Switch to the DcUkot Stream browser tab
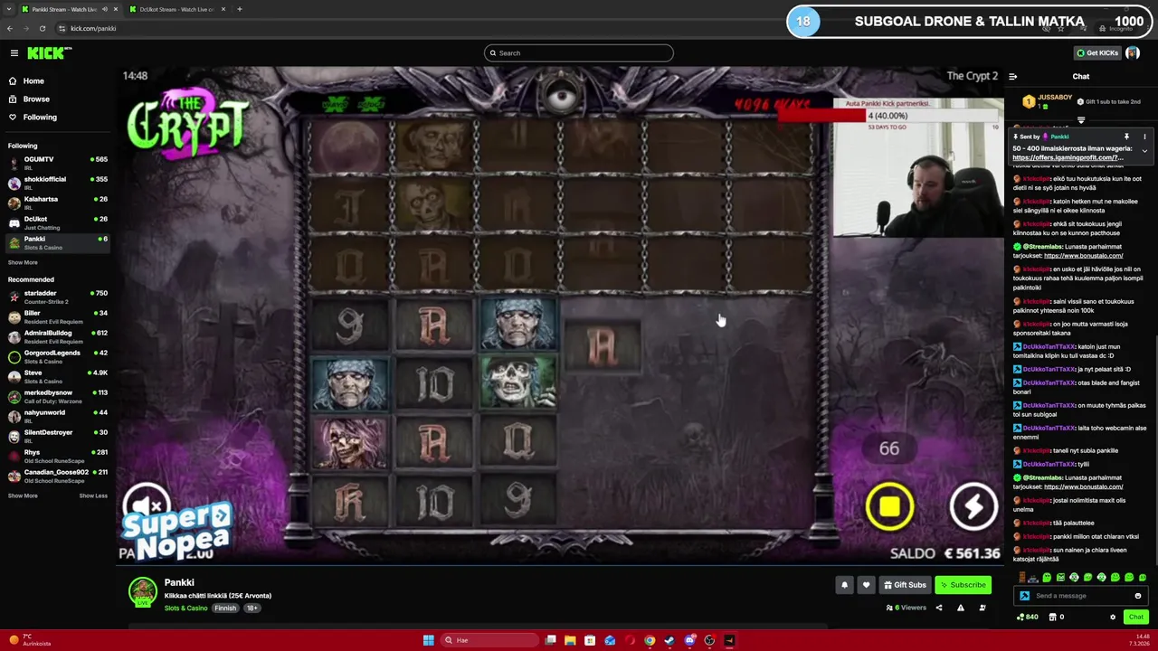1158x651 pixels. (x=176, y=9)
